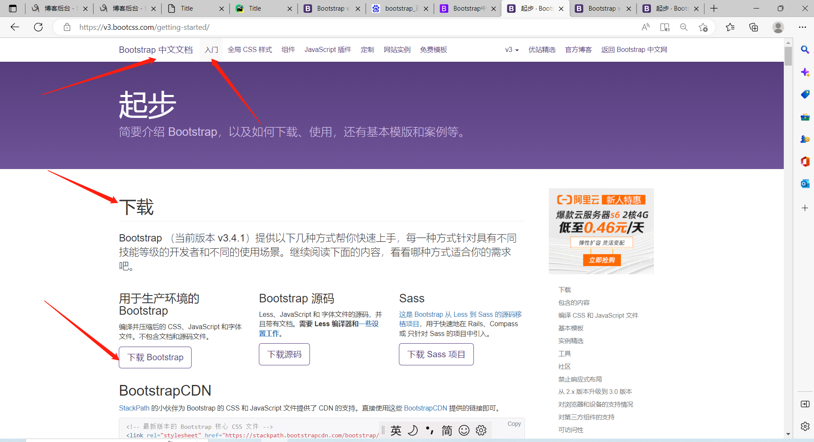This screenshot has height=442, width=814.
Task: Open Outlook in the sidebar
Action: coord(805,184)
